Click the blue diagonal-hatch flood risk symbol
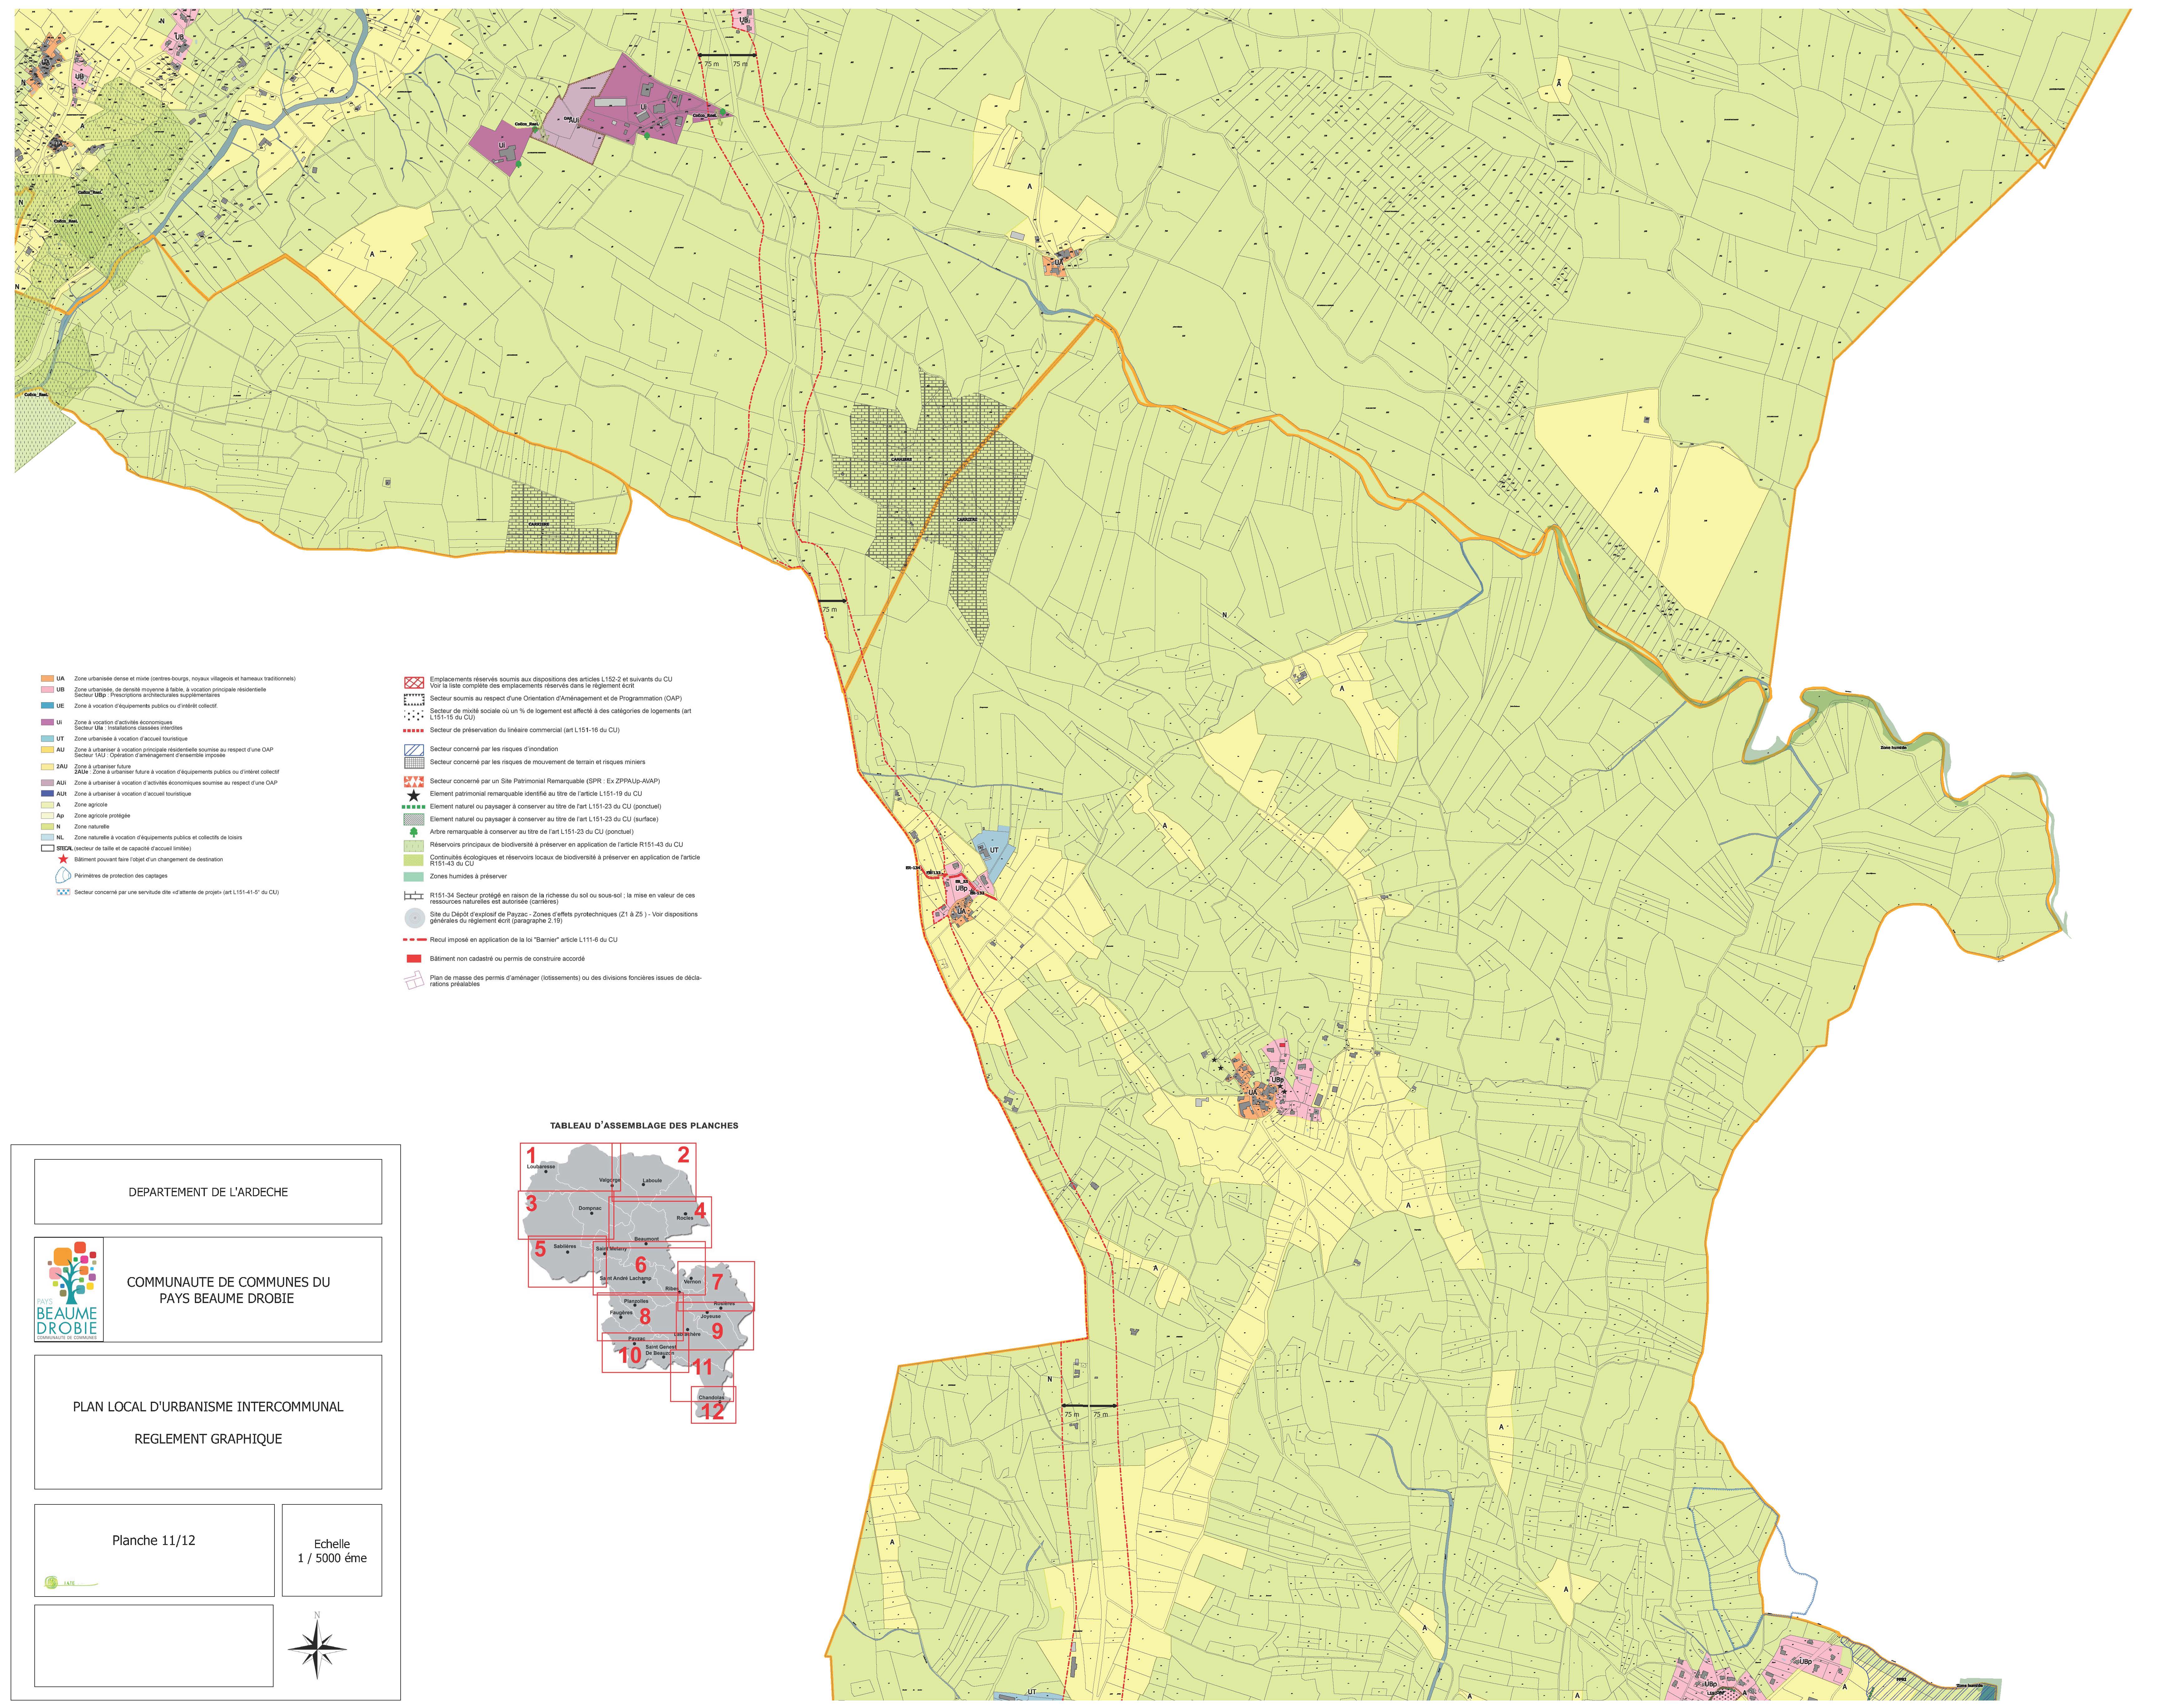Screen dimensions: 2158x1708 (414, 750)
